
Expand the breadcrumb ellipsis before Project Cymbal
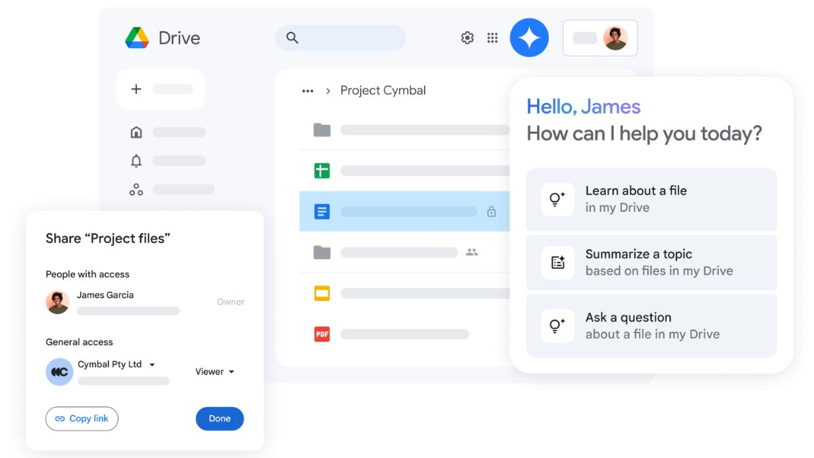307,90
